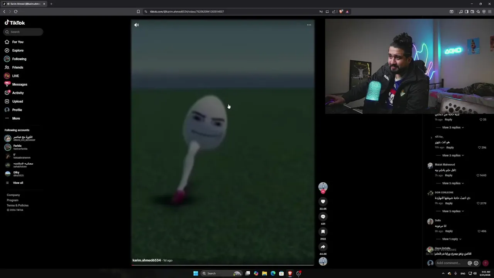Focus the TikTok Search box
The height and width of the screenshot is (278, 494).
(23, 32)
